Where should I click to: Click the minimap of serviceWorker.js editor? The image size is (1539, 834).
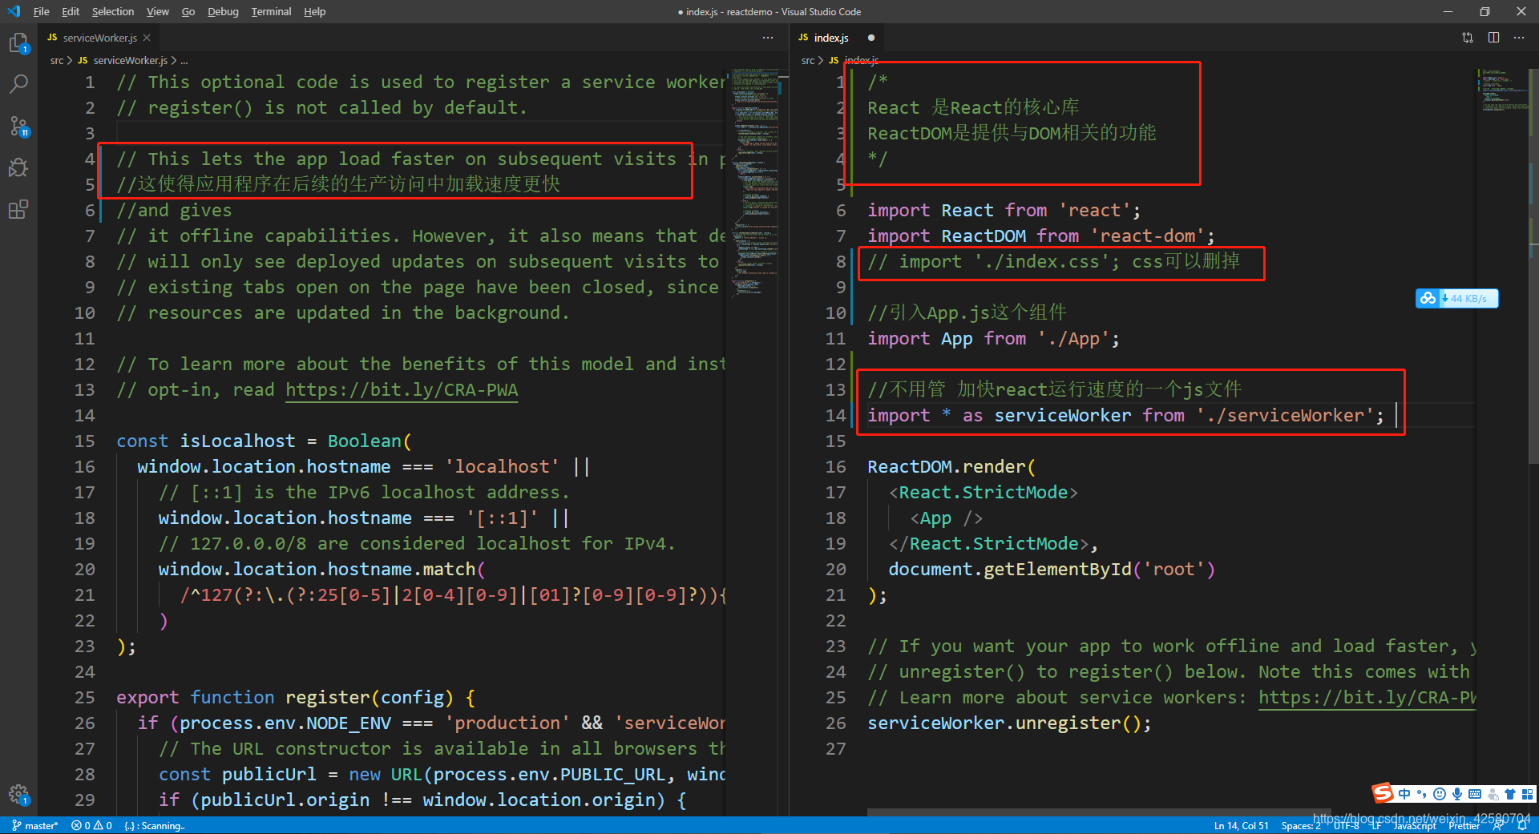pos(755,184)
